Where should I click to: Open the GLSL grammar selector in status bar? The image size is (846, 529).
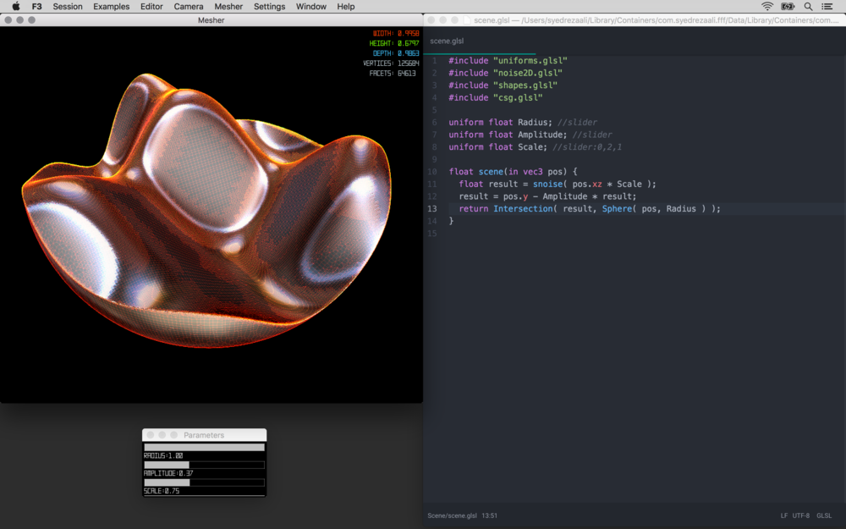(x=824, y=515)
